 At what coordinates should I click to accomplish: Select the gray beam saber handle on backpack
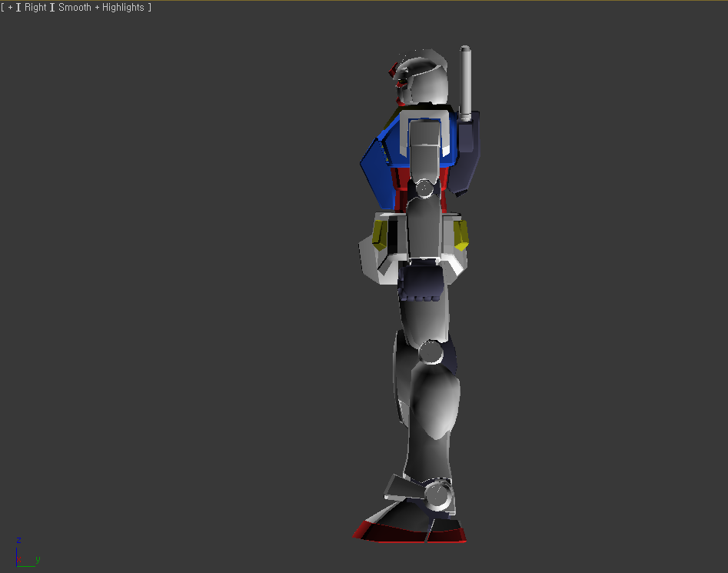465,84
